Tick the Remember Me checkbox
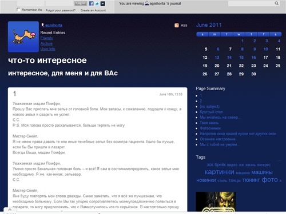This screenshot has height=214, width=286. point(18,10)
